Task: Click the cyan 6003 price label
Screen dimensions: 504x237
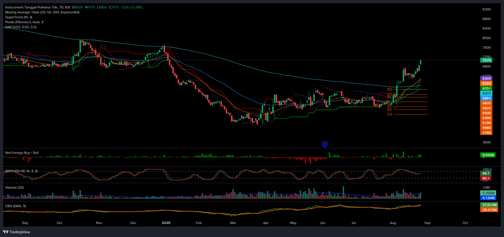Action: [x=486, y=93]
